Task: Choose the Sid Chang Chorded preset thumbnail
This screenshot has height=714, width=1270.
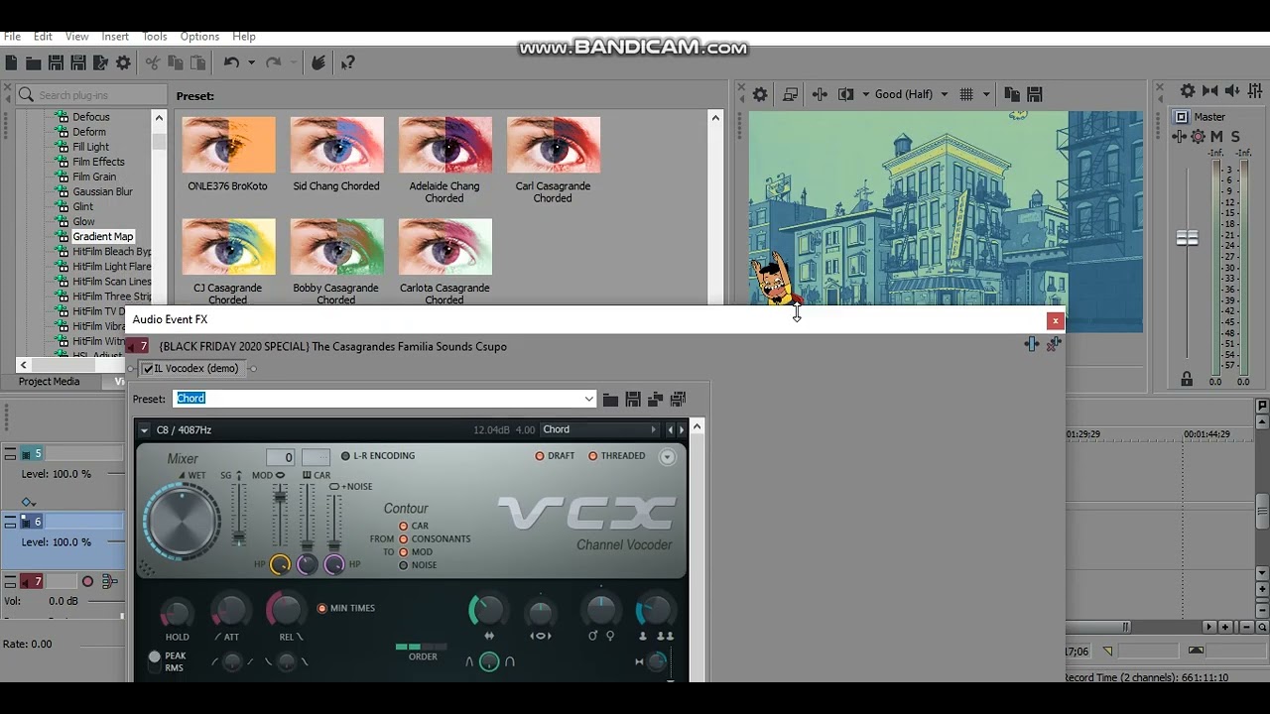Action: [336, 145]
